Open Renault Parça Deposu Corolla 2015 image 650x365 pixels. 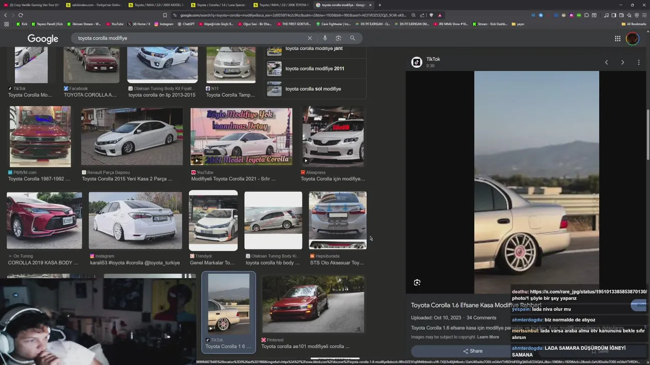tap(132, 136)
